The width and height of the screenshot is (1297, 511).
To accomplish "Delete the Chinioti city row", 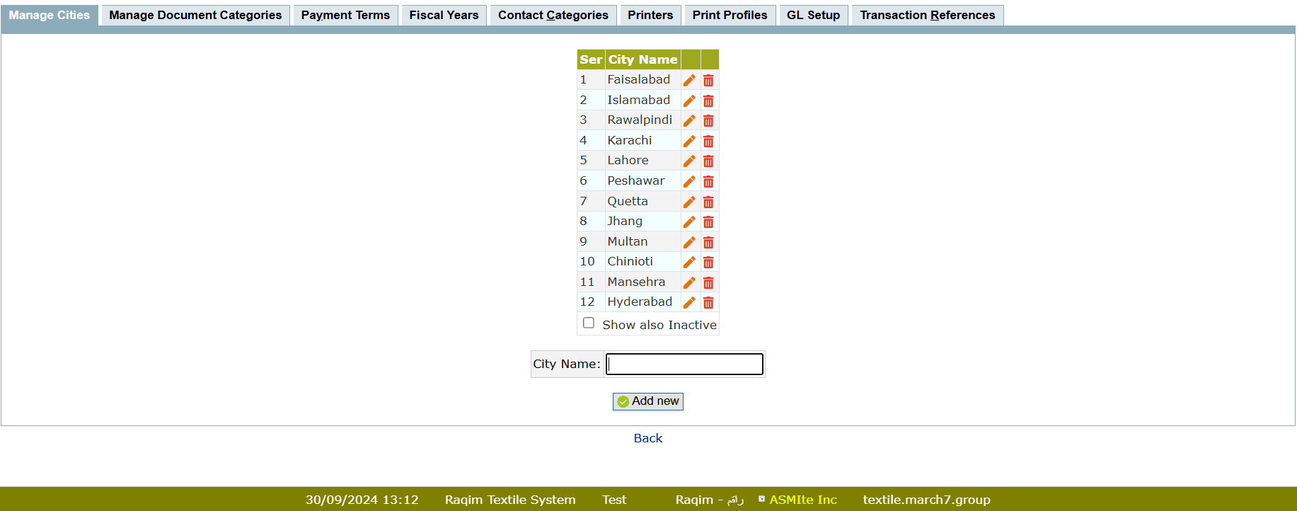I will tap(708, 262).
